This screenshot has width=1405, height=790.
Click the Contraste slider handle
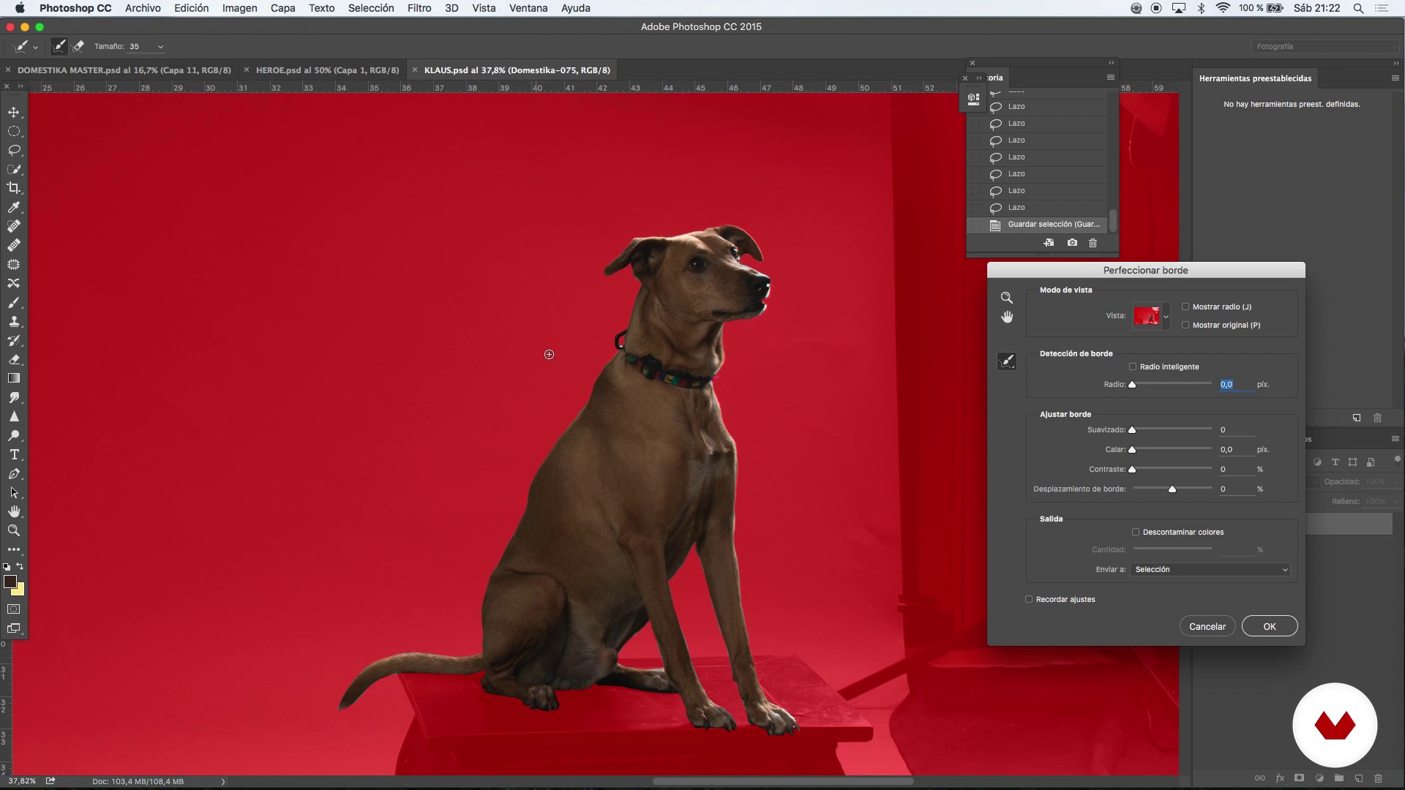[1132, 470]
